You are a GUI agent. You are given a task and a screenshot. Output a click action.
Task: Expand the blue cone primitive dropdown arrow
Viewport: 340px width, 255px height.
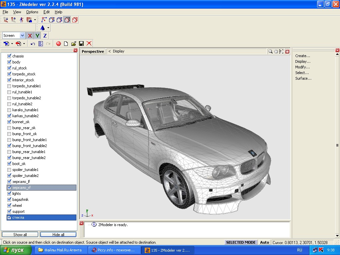click(x=48, y=28)
